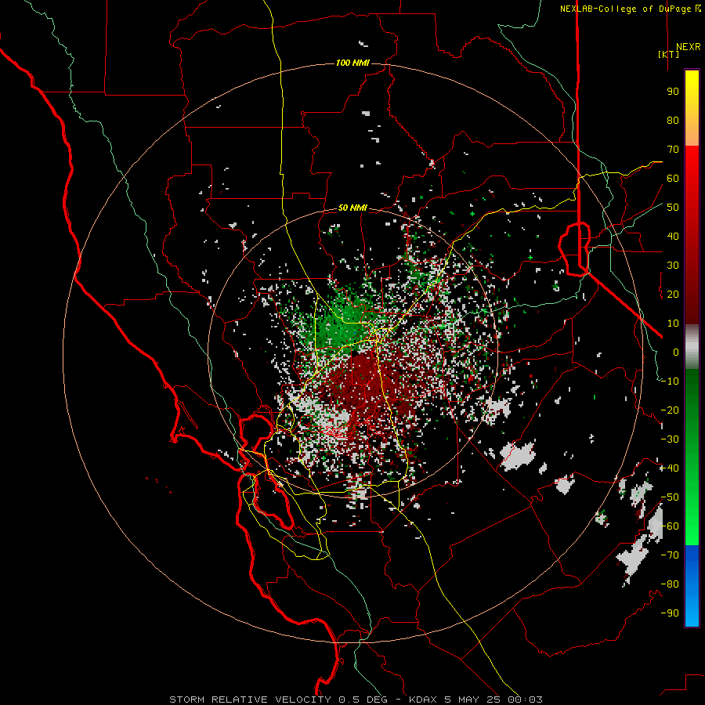Click the -80 scale value

pos(670,584)
